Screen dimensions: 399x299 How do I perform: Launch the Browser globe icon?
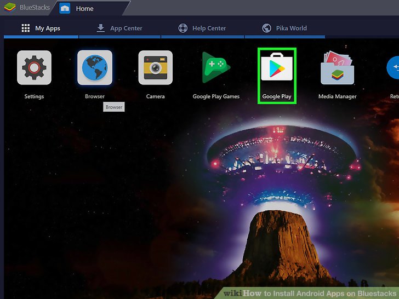(95, 67)
